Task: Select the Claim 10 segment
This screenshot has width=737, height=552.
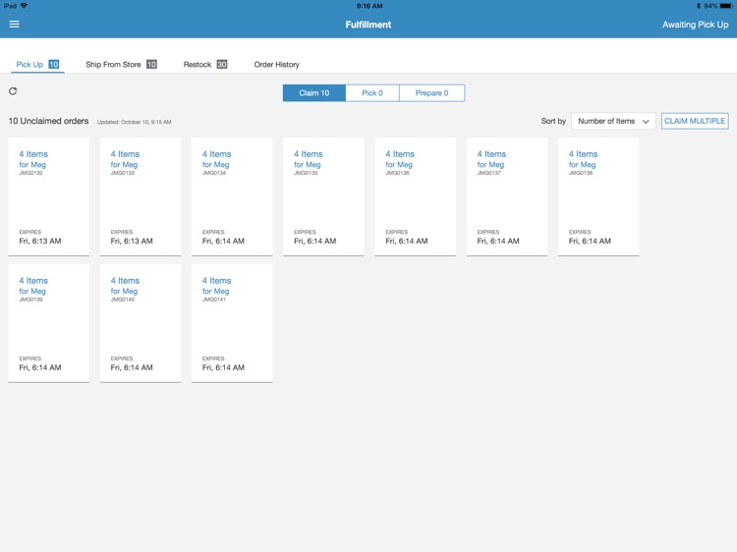Action: [x=314, y=93]
